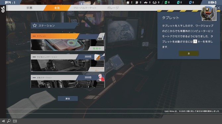Open the 任務 tab
222x124 pixels.
point(29,8)
